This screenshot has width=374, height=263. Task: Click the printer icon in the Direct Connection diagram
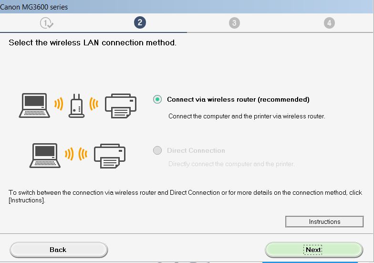110,155
